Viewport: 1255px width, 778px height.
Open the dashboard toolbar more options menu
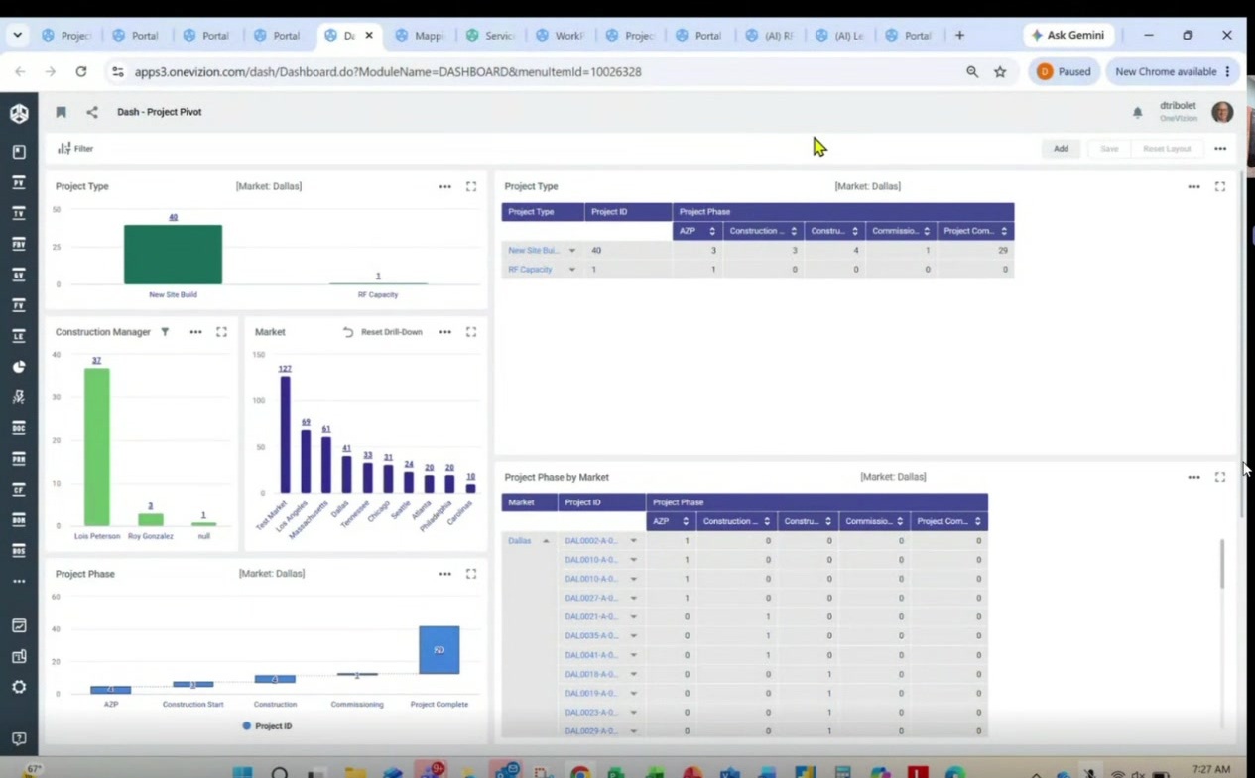1220,149
